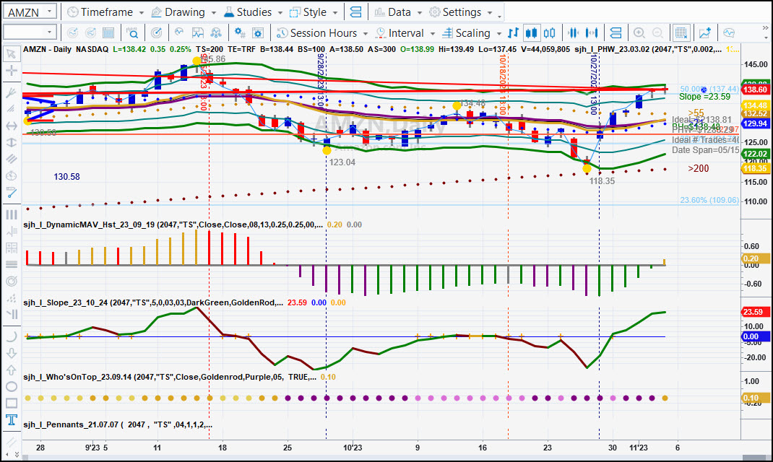Click the grid table icon in second toolbar
773x462 pixels.
(108, 33)
